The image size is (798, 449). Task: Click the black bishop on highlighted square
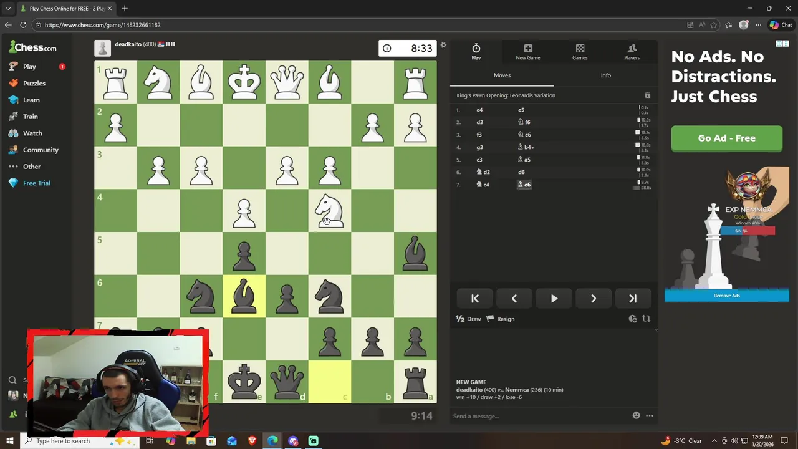pyautogui.click(x=244, y=296)
